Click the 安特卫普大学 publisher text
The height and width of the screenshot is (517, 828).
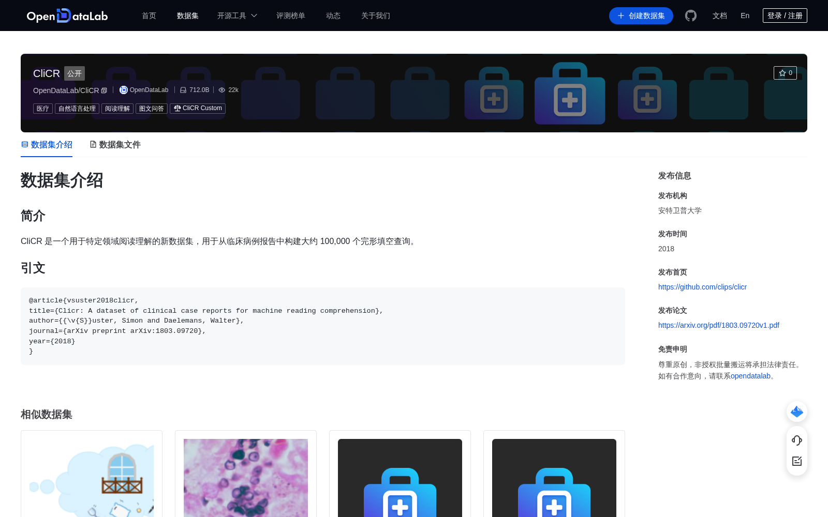(680, 210)
